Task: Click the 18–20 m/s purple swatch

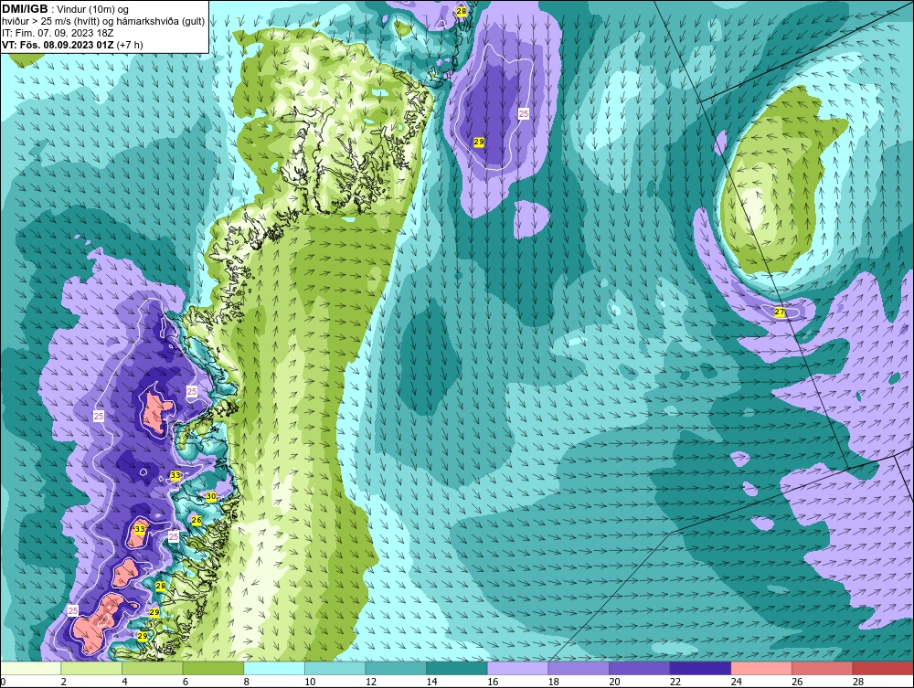Action: click(x=579, y=668)
